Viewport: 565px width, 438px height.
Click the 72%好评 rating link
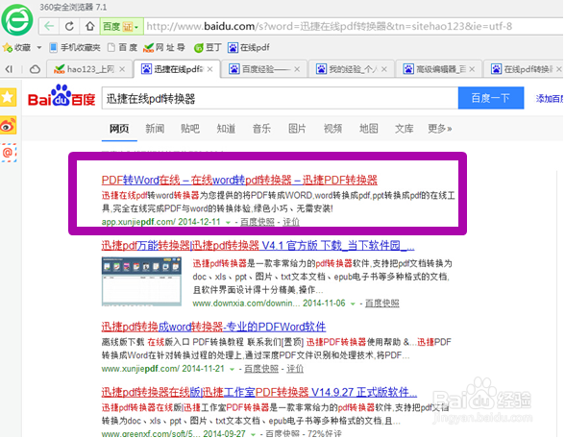pos(325,434)
